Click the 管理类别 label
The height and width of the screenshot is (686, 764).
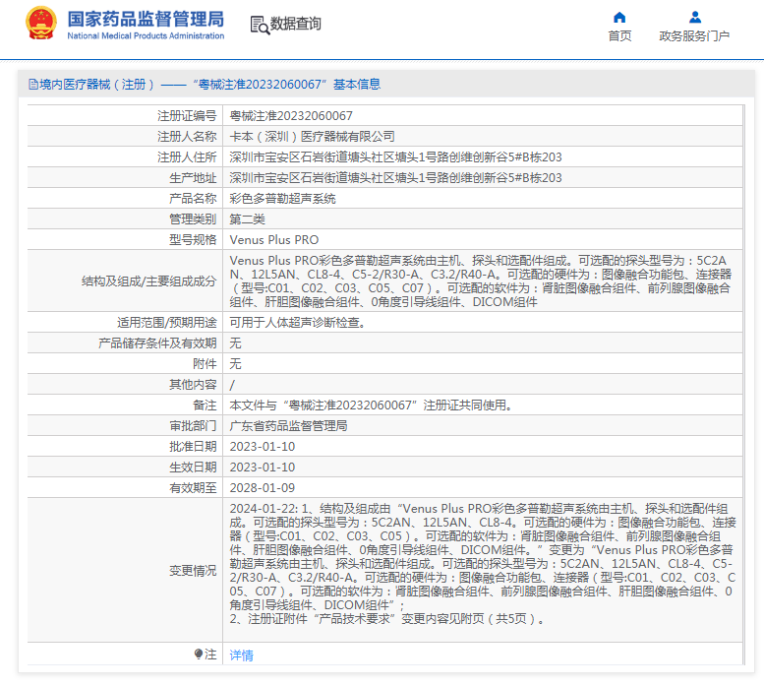point(193,219)
